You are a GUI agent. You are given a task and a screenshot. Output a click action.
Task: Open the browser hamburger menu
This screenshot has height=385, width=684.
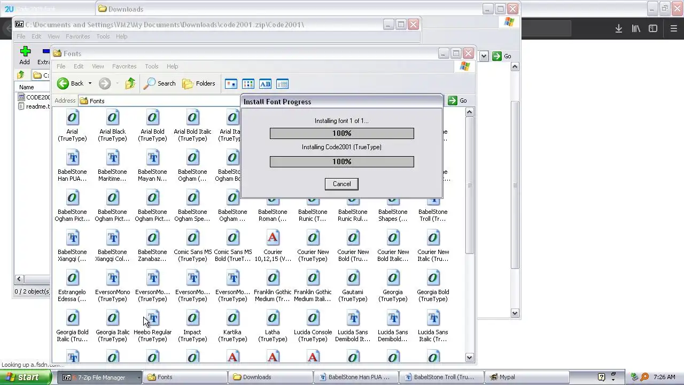[673, 29]
